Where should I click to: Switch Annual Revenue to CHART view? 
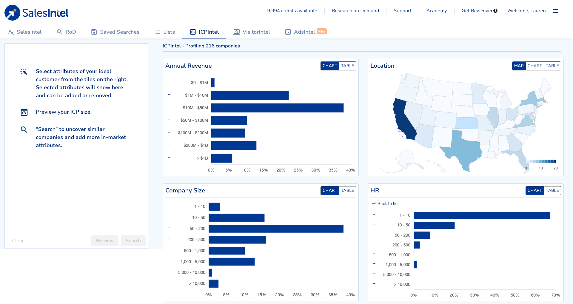tap(330, 66)
